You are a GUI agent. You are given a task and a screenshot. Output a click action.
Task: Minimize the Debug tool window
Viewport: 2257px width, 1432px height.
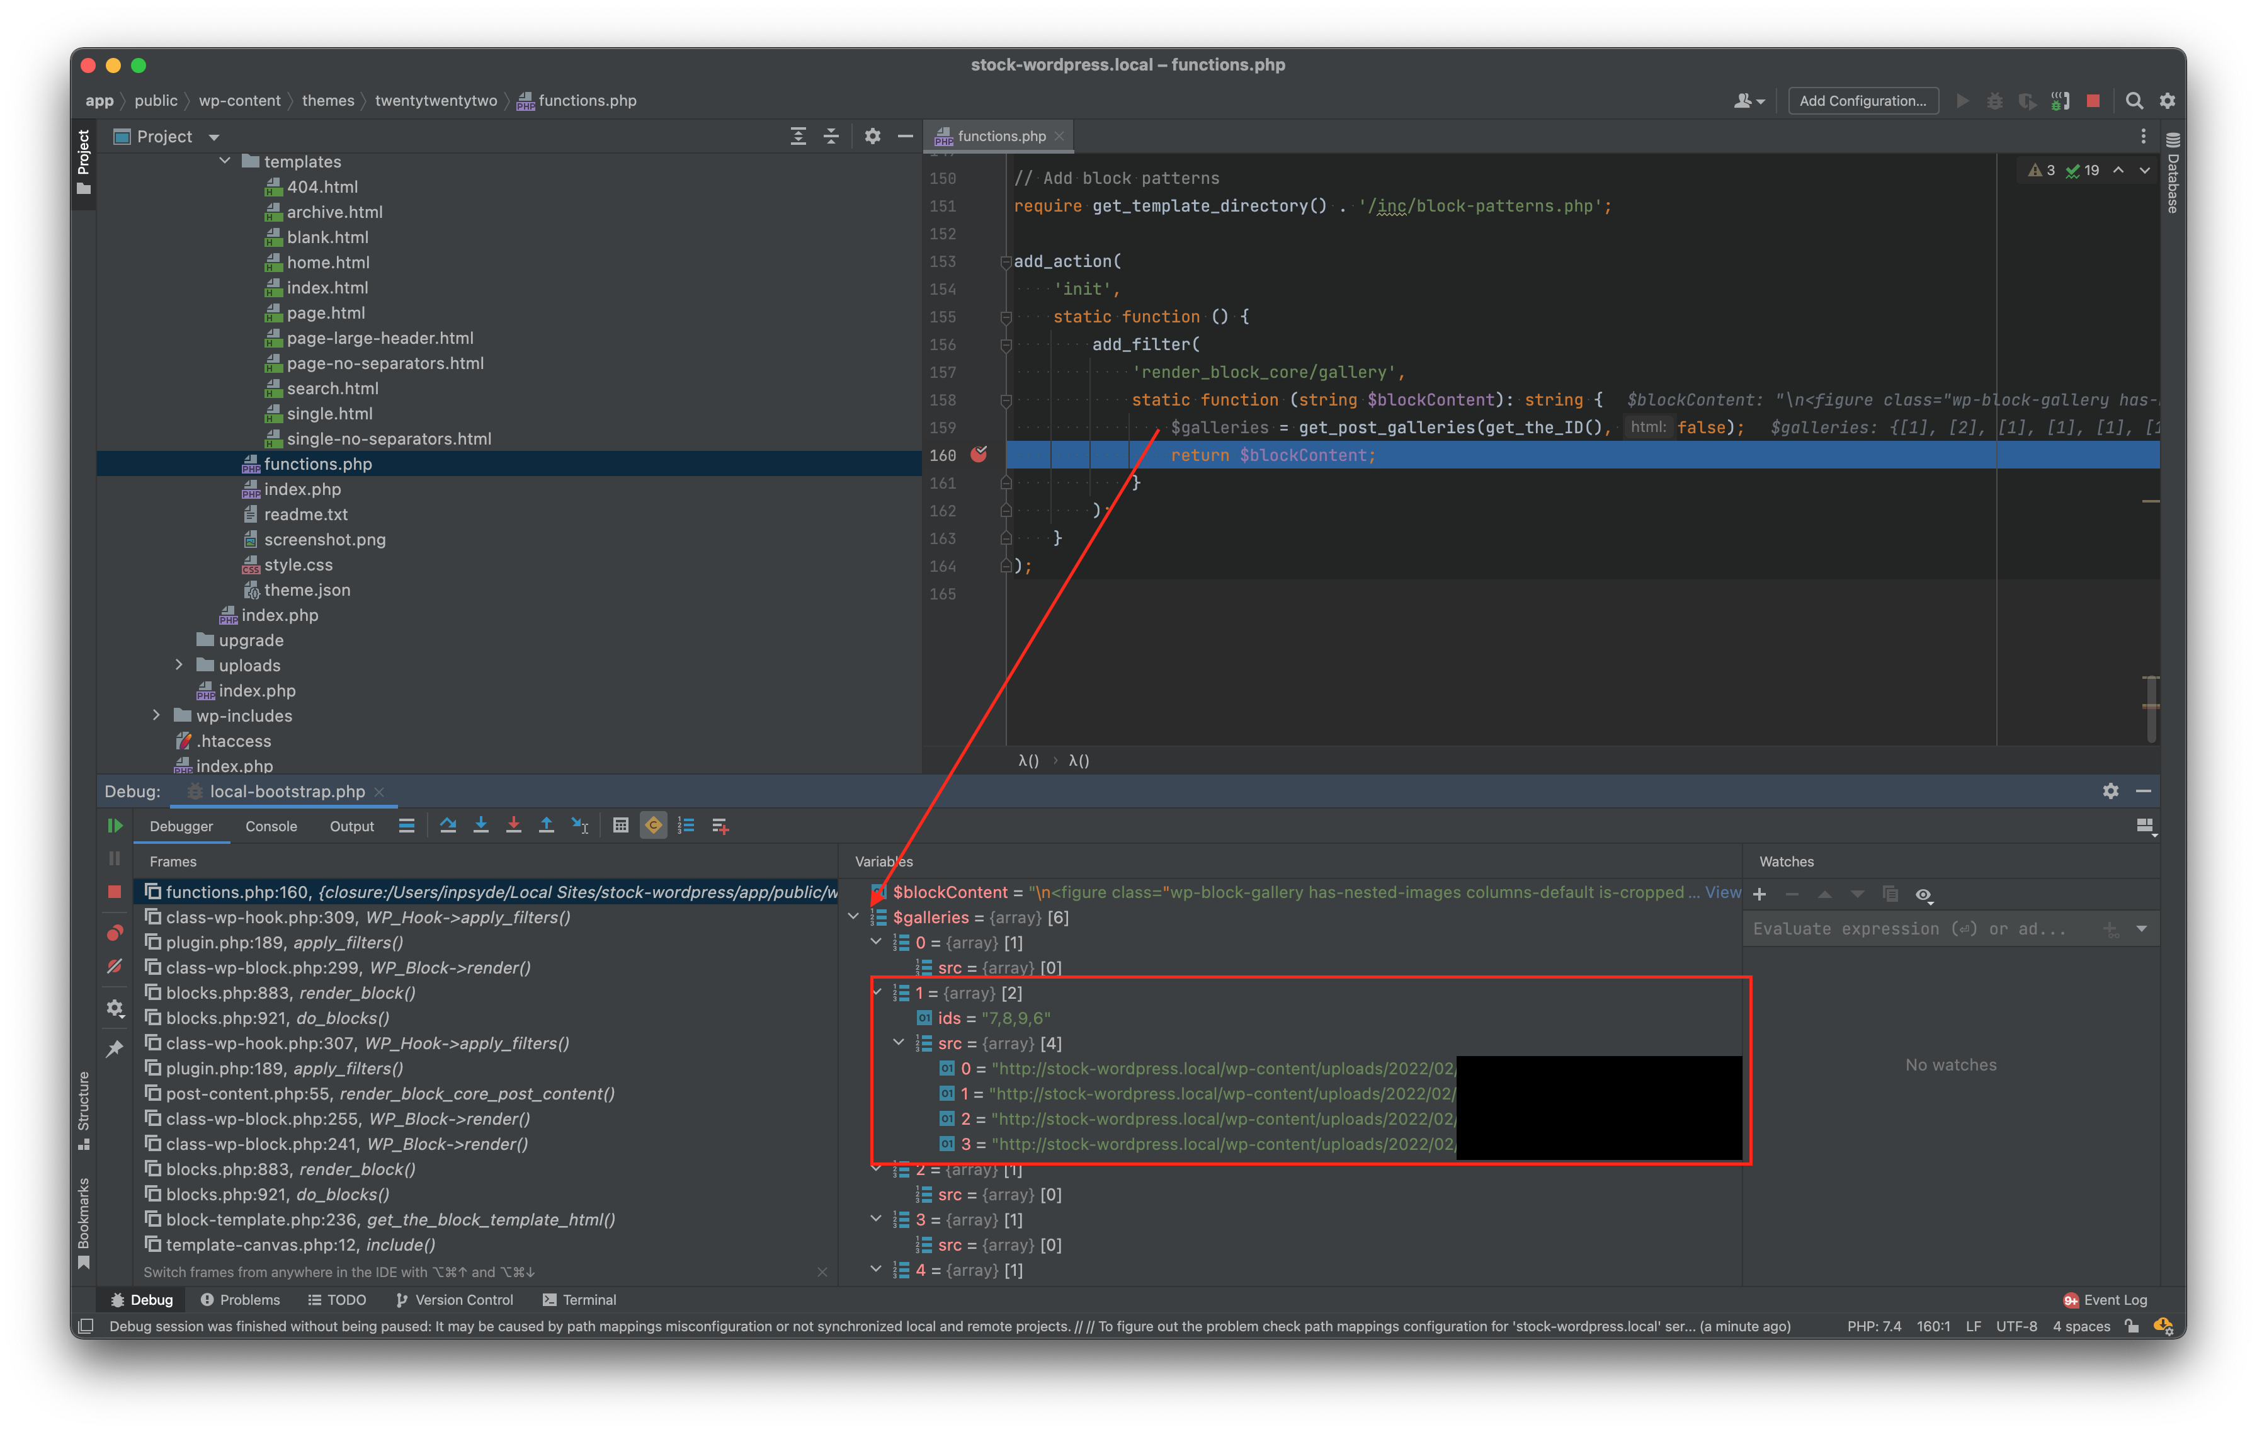click(2142, 791)
